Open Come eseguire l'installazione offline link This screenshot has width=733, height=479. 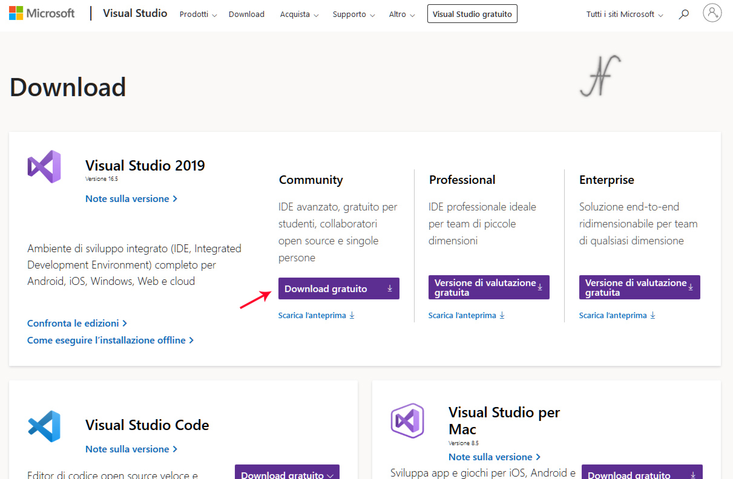tap(110, 341)
